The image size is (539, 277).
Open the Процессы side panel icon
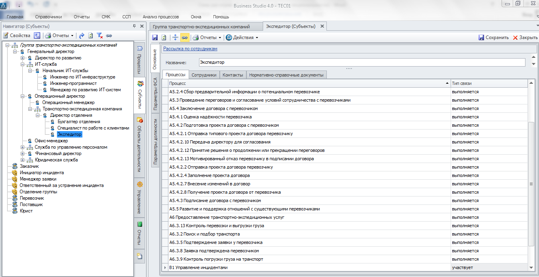[x=140, y=49]
